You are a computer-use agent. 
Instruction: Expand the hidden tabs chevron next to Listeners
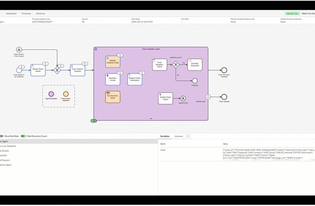click(x=188, y=136)
